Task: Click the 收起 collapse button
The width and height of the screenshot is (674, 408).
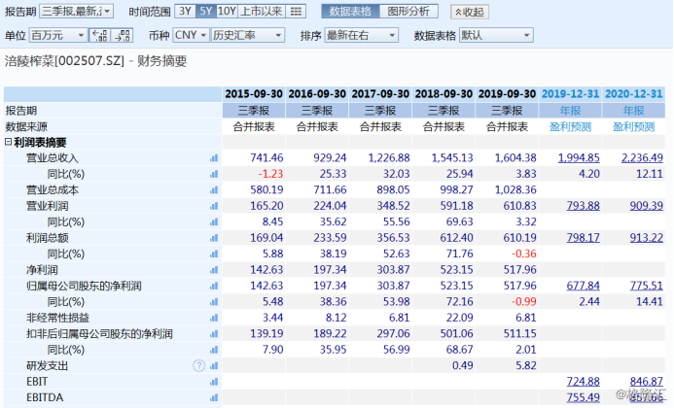Action: (x=471, y=12)
